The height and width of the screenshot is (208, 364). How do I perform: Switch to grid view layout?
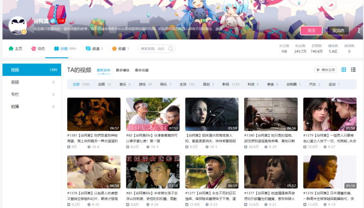pyautogui.click(x=344, y=70)
